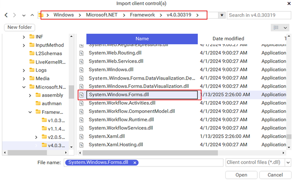Select System.Workflow.Runtime.dll file
Image resolution: width=293 pixels, height=182 pixels.
(x=121, y=120)
